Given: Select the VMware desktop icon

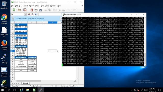Looking at the screenshot, I should pyautogui.click(x=4, y=84).
